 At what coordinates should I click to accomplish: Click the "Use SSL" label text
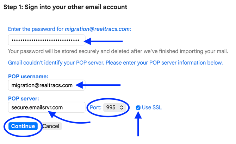152,107
